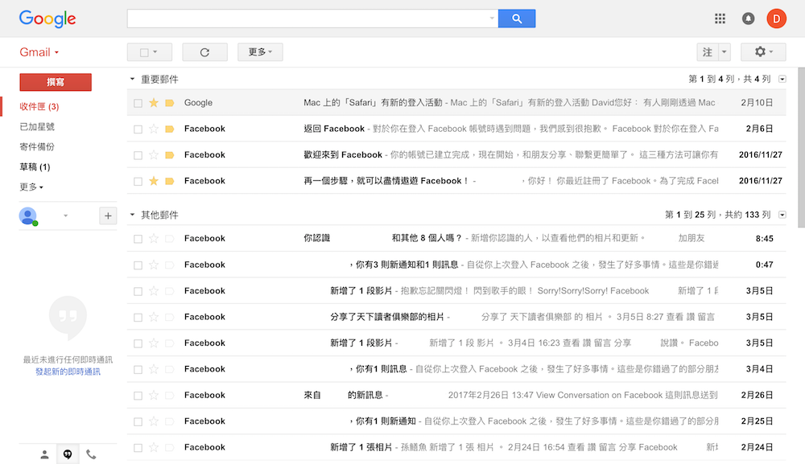Open Google account notifications bell

point(748,18)
